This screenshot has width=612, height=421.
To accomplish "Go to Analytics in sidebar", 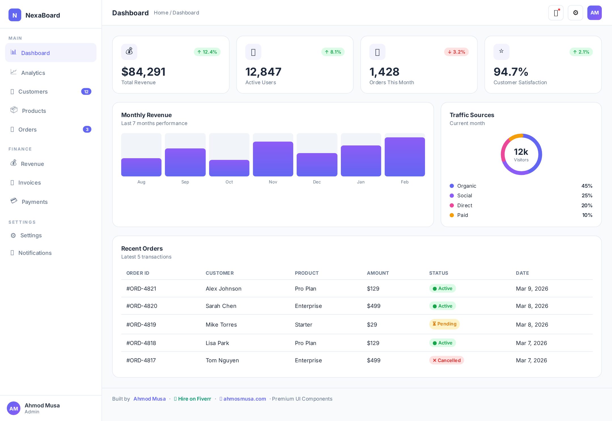I will 51,73.
